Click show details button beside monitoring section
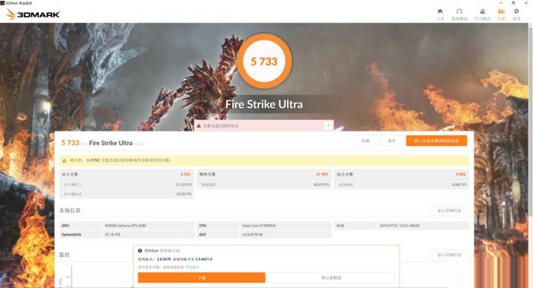The height and width of the screenshot is (288, 533). (x=449, y=255)
